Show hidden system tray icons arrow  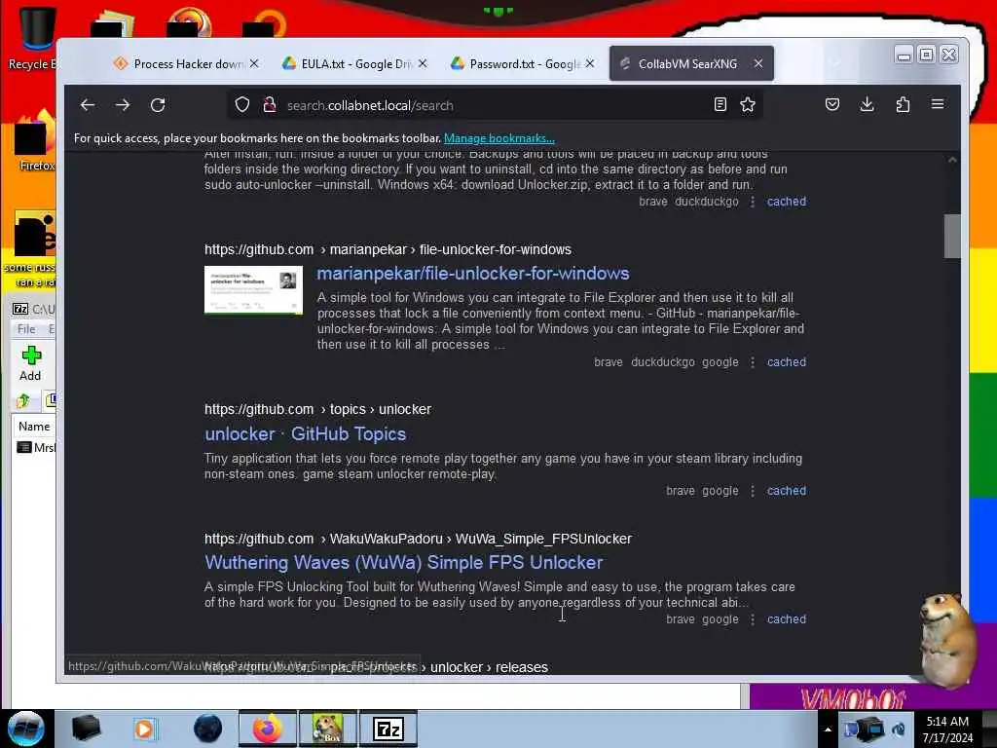coord(828,729)
